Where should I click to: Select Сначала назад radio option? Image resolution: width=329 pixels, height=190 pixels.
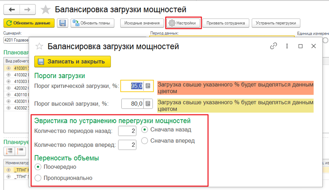tap(145, 130)
